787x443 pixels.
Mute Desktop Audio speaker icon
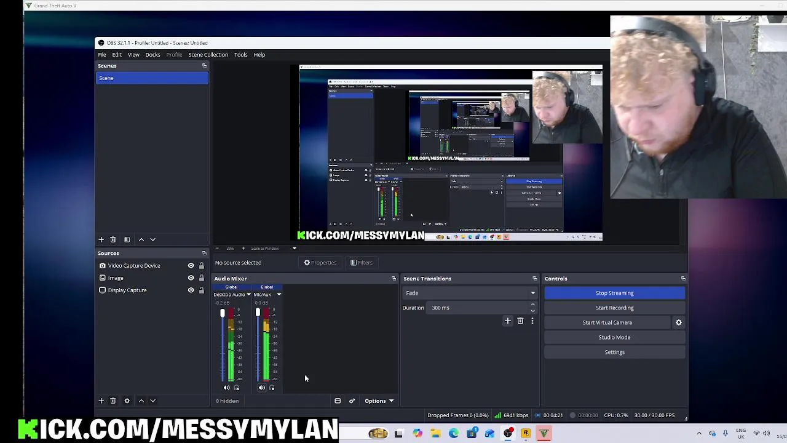pyautogui.click(x=226, y=388)
